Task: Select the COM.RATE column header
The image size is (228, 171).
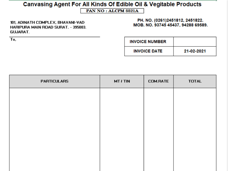Action: (x=158, y=81)
